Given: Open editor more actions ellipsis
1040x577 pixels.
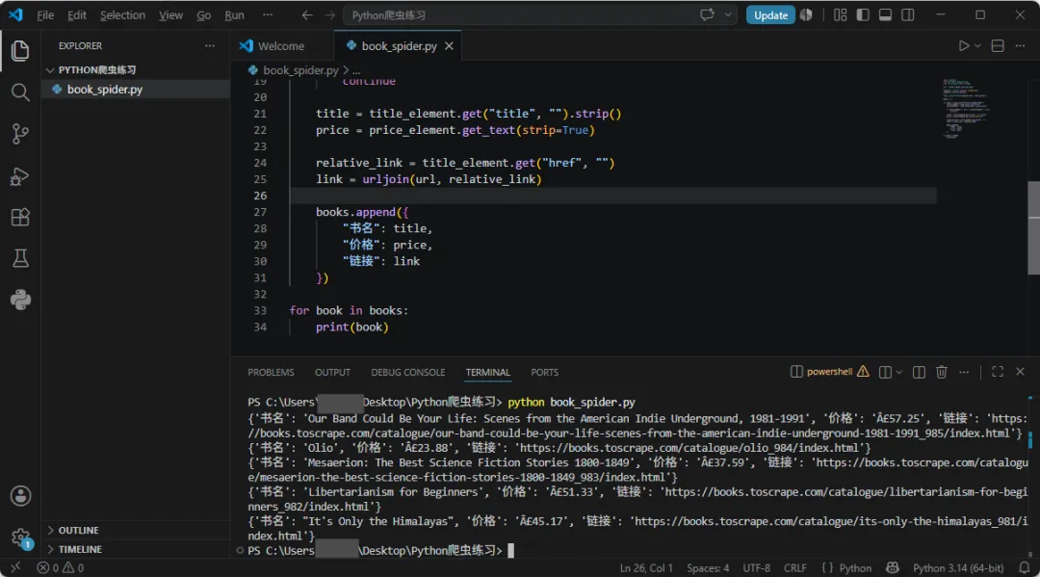Looking at the screenshot, I should click(1020, 46).
